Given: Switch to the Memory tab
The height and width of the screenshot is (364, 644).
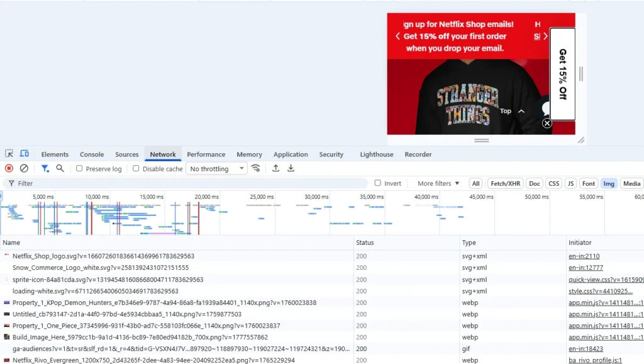Looking at the screenshot, I should (x=249, y=154).
